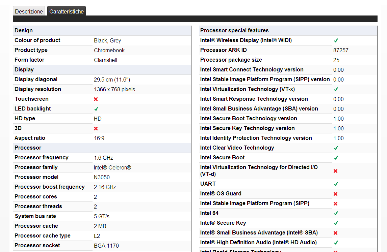Click the red cross next to Touchscreen
The width and height of the screenshot is (387, 252).
(96, 99)
